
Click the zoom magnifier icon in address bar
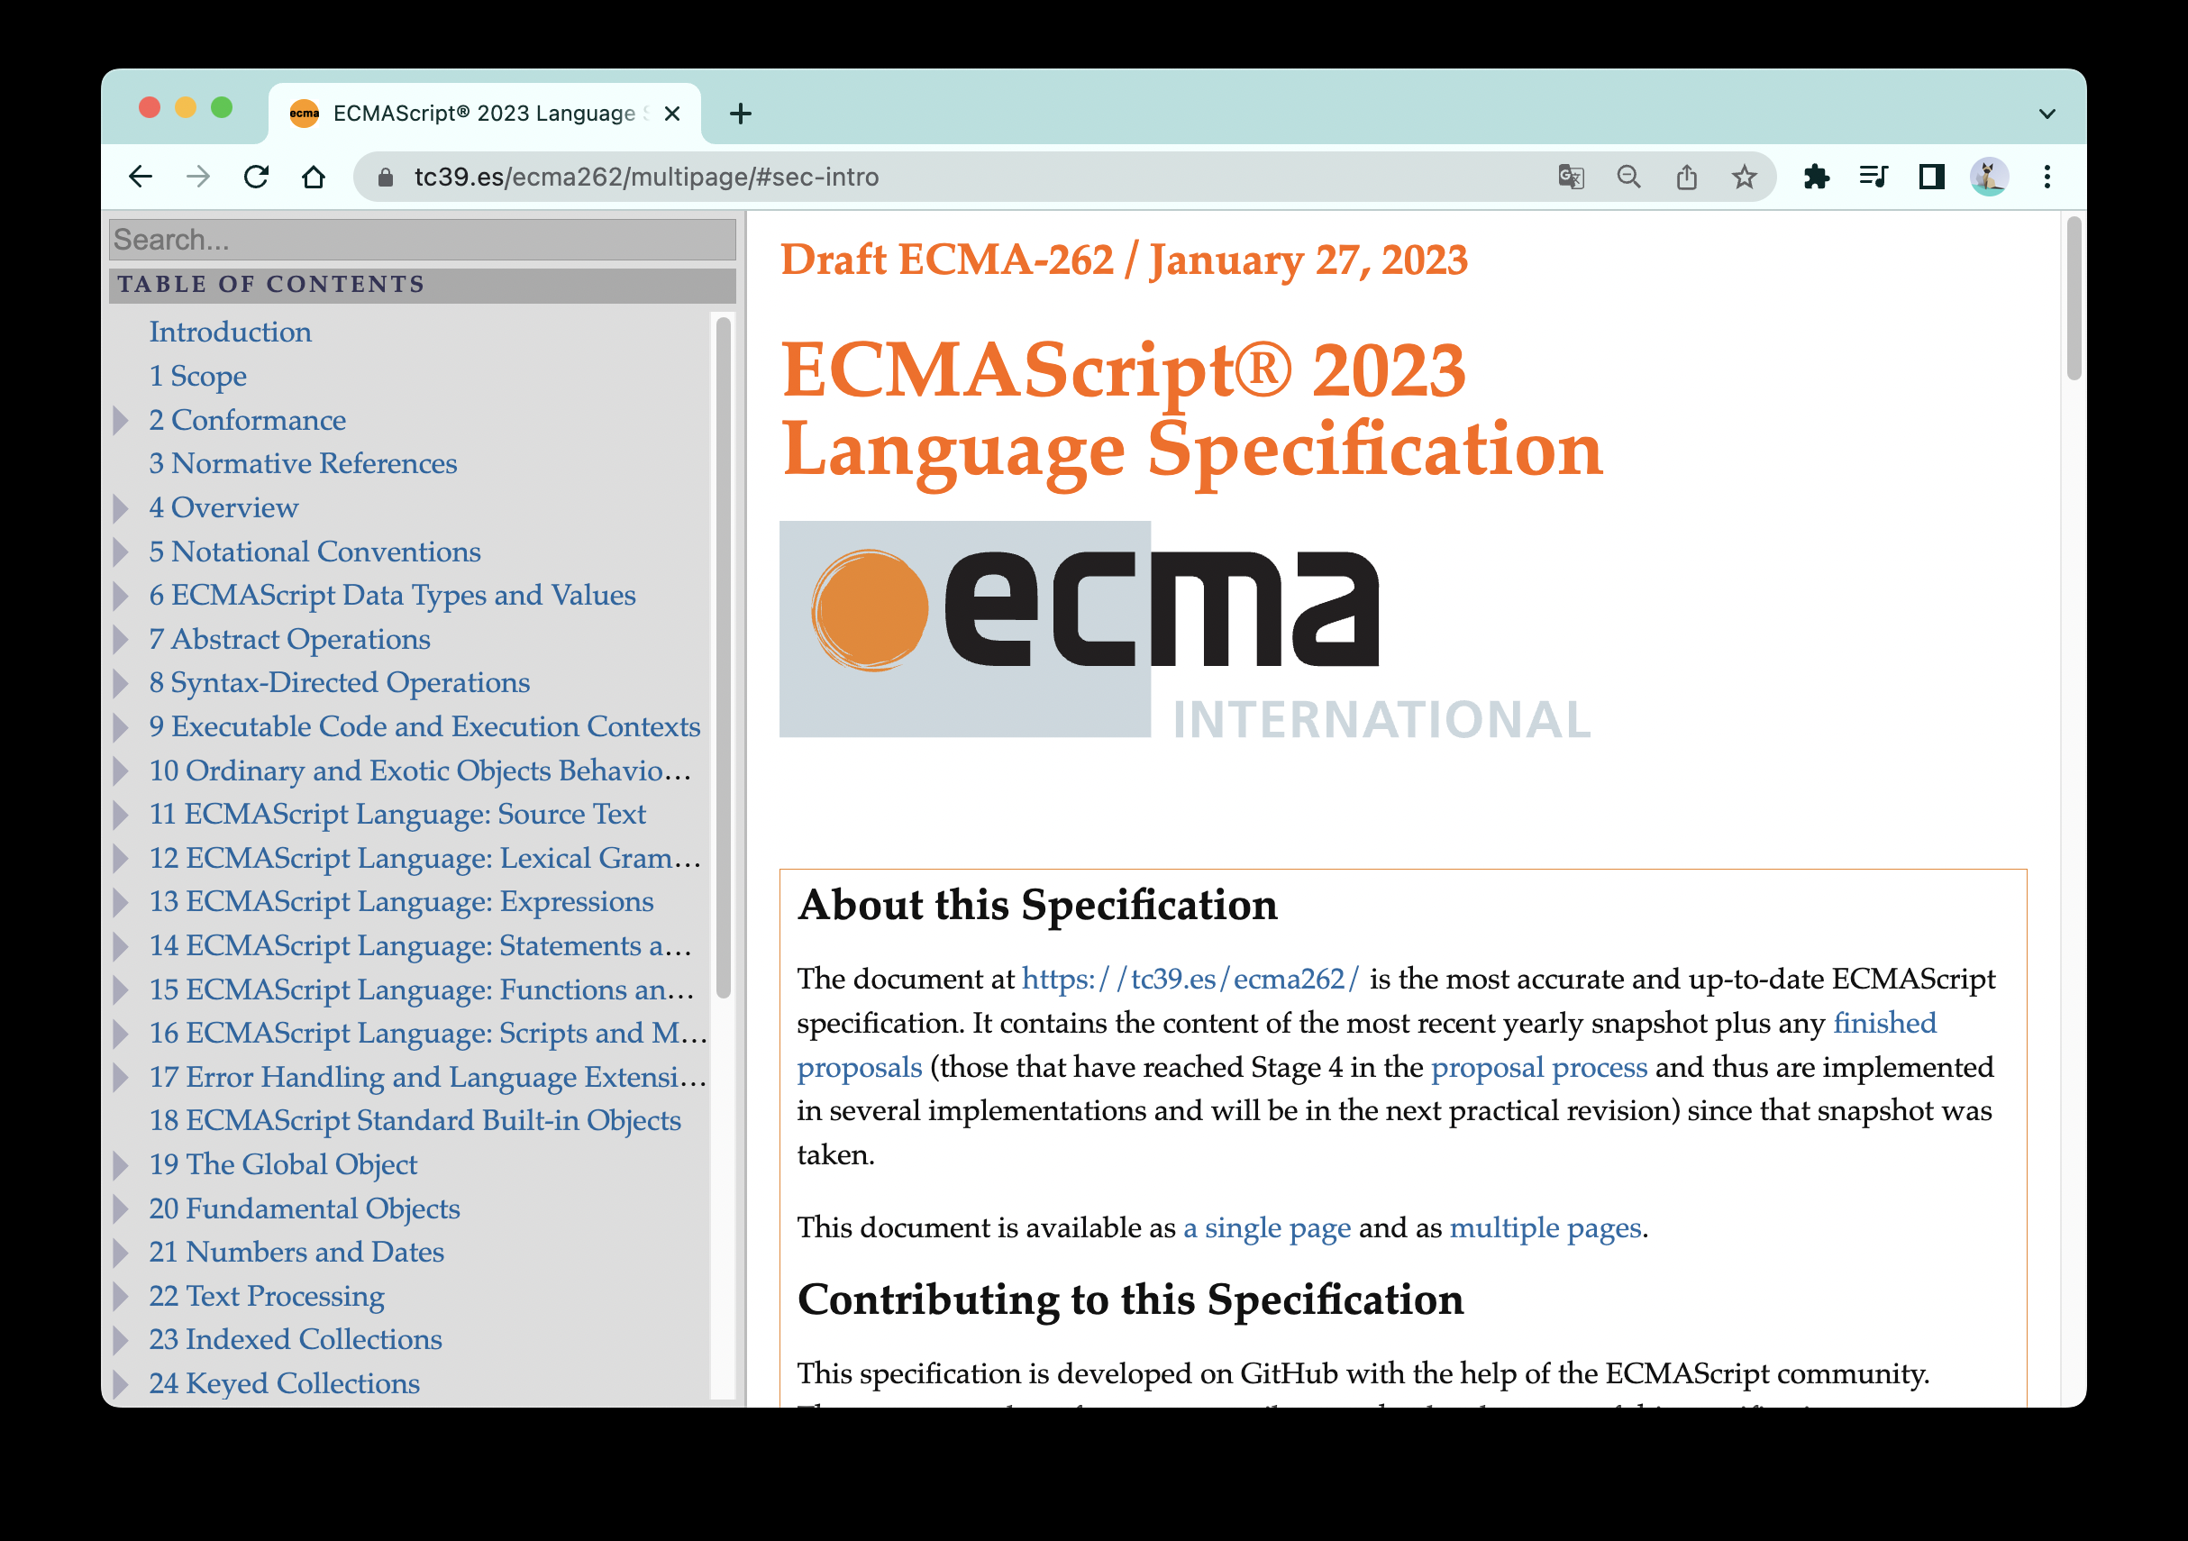click(1628, 178)
